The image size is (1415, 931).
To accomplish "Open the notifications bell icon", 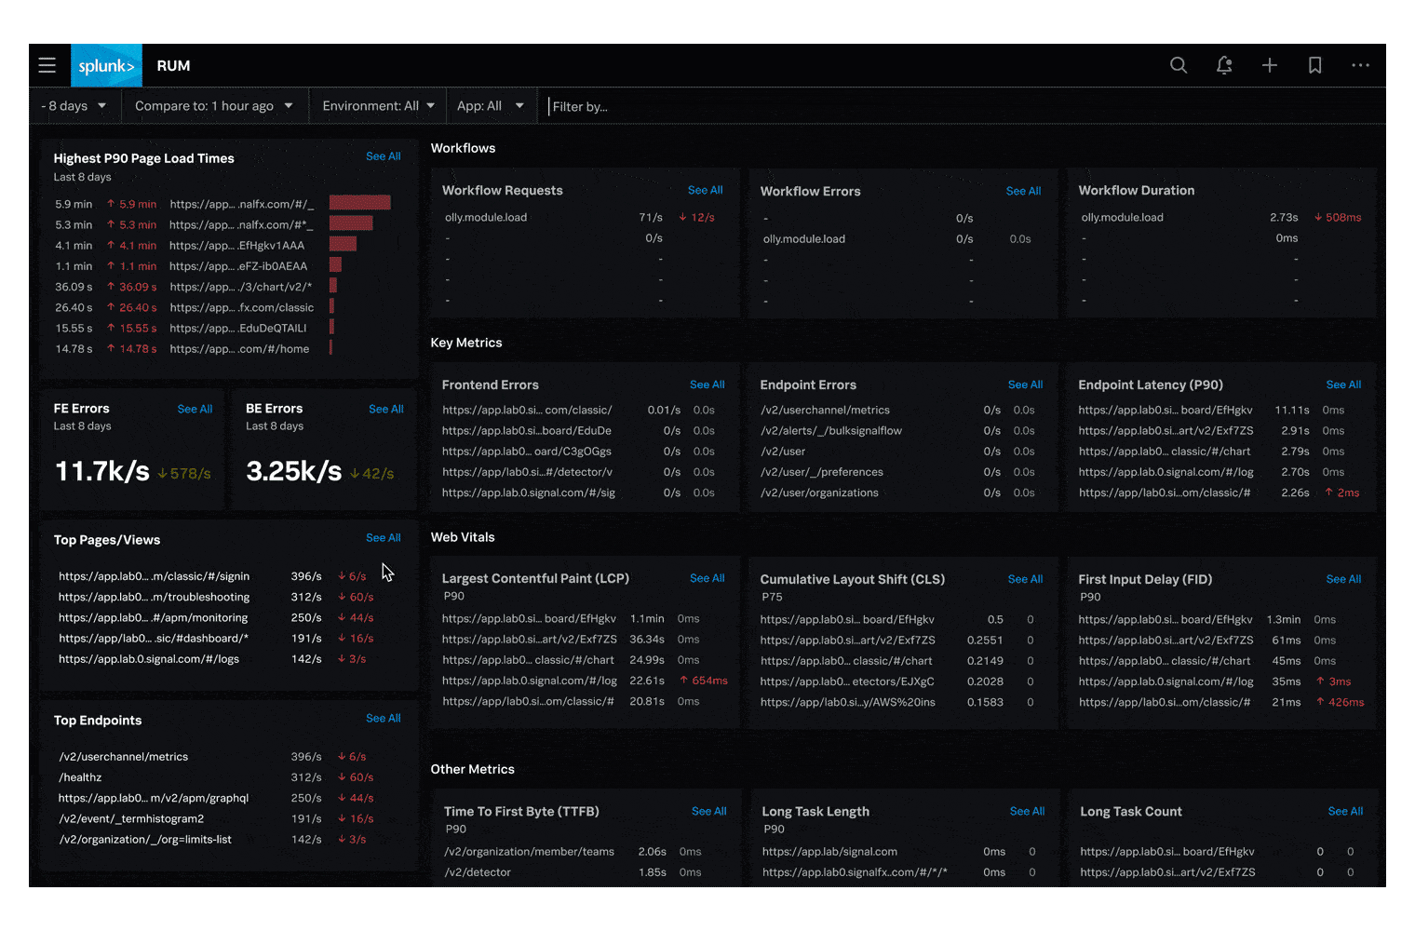I will coord(1224,65).
